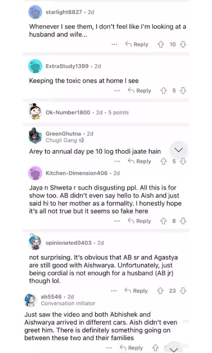View ab5546's avatar
The height and width of the screenshot is (353, 212).
pyautogui.click(x=31, y=299)
